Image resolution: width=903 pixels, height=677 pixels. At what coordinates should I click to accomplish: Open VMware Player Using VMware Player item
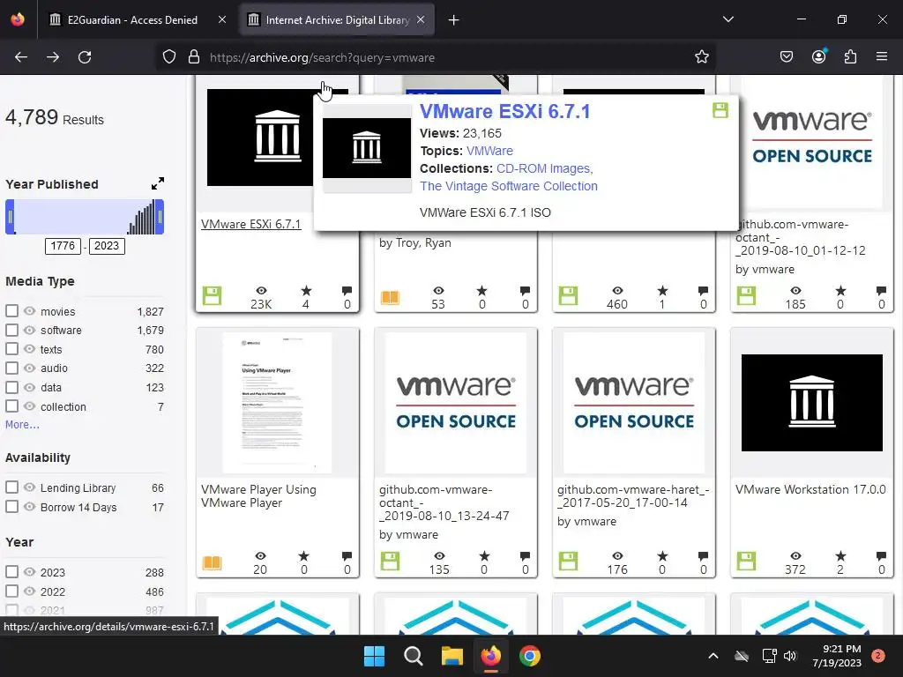coord(258,496)
